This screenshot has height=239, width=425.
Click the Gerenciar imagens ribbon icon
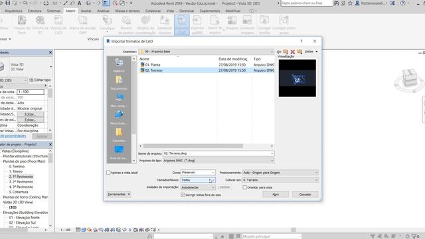247,25
